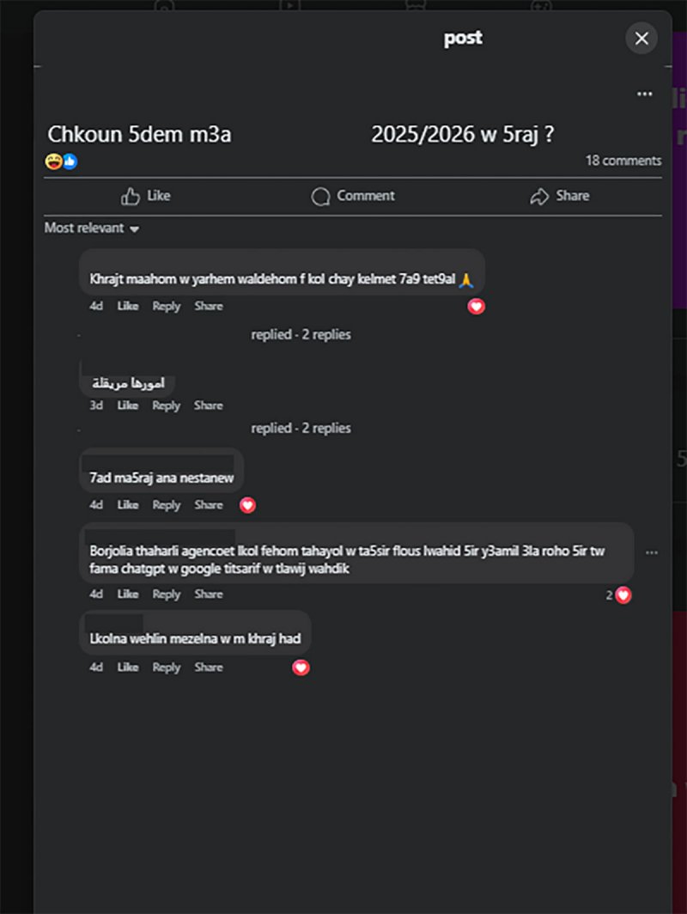
Task: Click heart reaction on 'Khrajt maahom' comment
Action: coord(477,307)
